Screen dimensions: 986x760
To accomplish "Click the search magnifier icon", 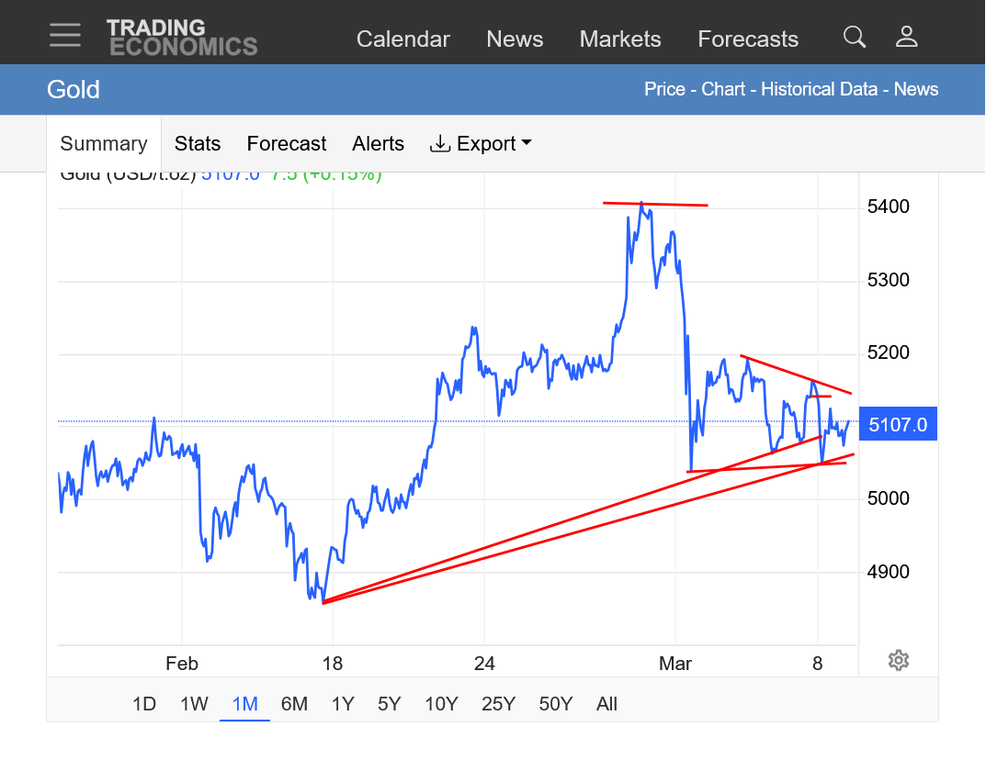I will click(x=855, y=37).
